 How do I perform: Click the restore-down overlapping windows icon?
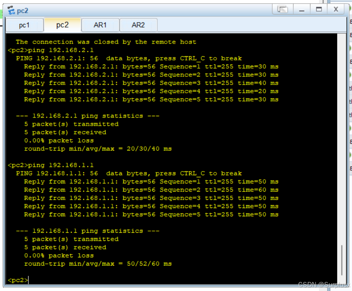coord(283,9)
